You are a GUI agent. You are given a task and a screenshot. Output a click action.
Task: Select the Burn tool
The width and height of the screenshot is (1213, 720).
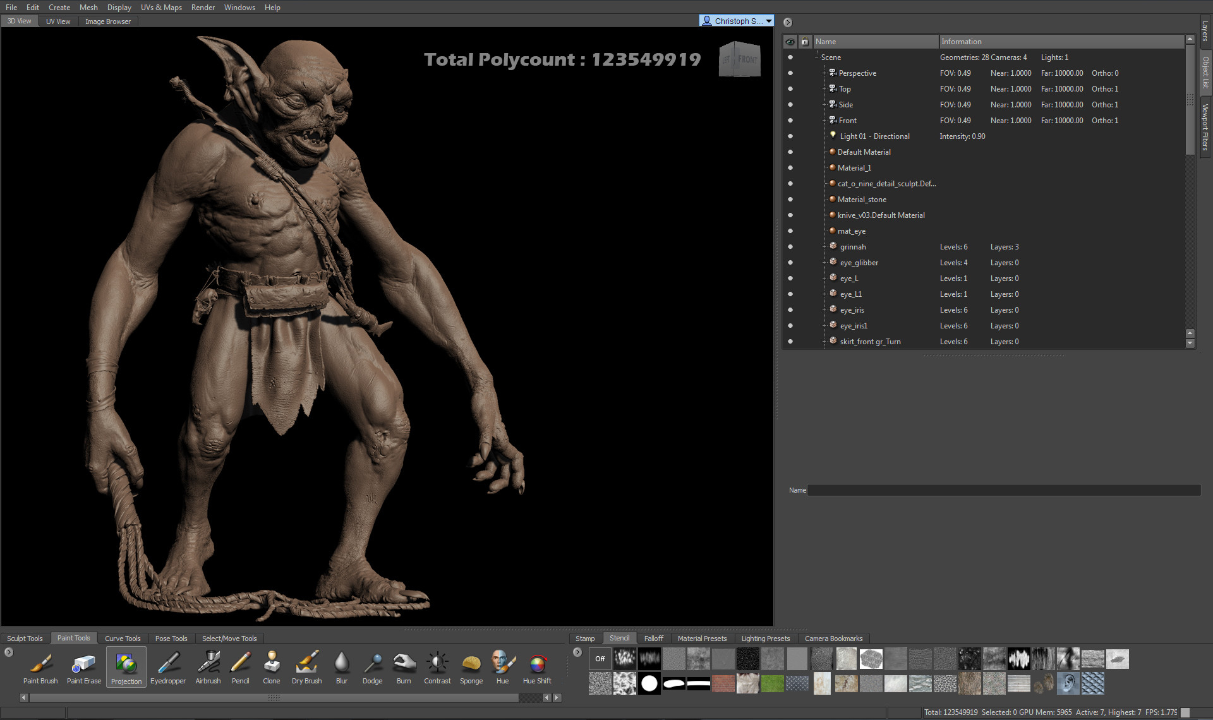(404, 668)
